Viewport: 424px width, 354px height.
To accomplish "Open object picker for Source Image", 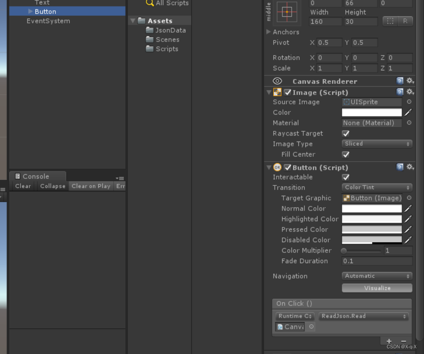I will 409,102.
